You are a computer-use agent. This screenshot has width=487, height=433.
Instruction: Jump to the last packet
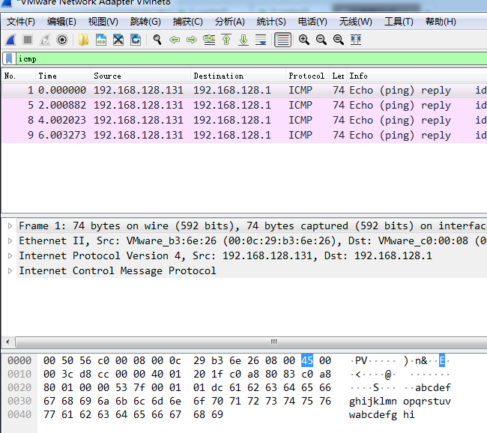point(243,40)
